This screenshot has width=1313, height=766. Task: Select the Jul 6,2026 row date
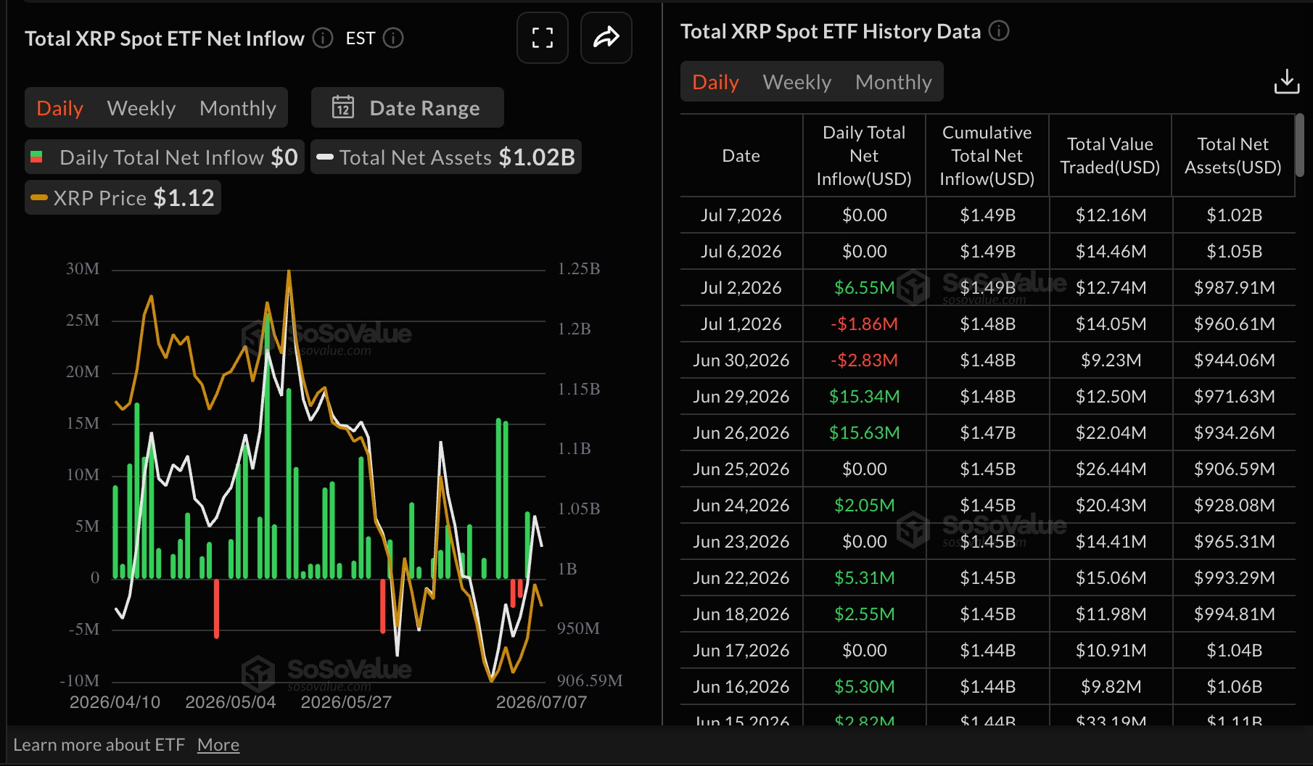point(741,252)
